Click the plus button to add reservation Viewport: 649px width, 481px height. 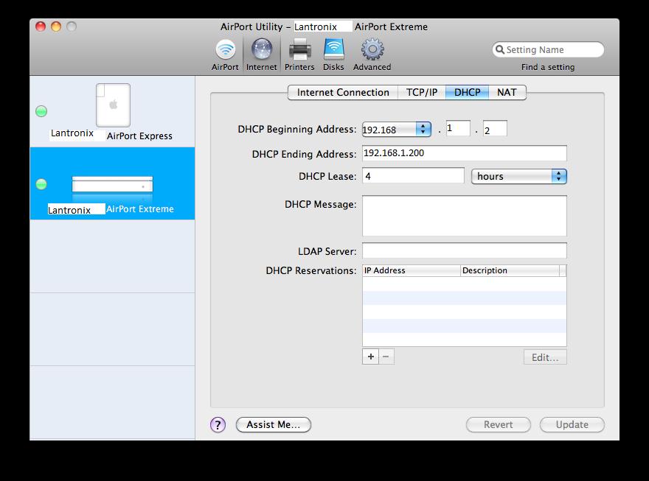point(370,357)
